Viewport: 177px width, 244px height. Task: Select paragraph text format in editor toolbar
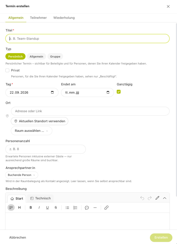click(x=11, y=207)
